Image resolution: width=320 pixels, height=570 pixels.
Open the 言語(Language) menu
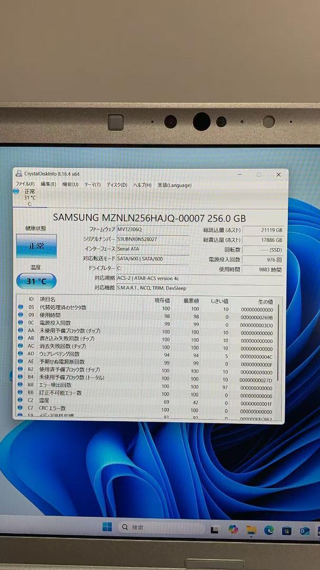(x=174, y=185)
